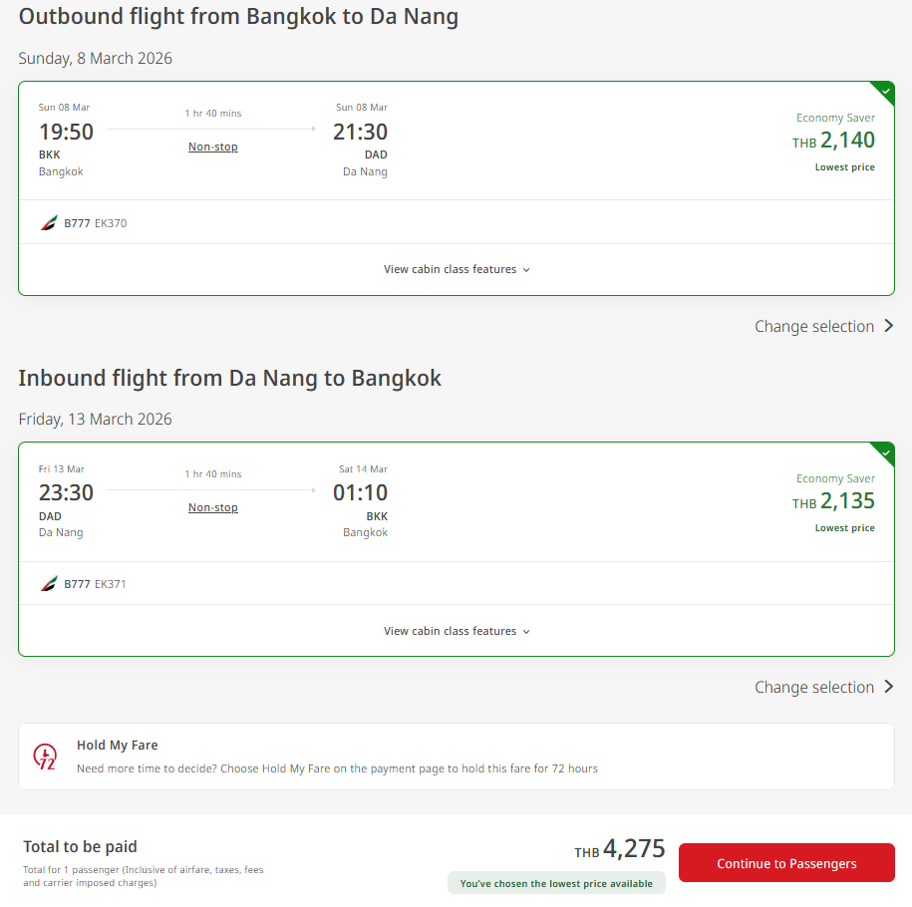The height and width of the screenshot is (907, 912).
Task: Expand inbound View cabin class features
Action: tap(456, 631)
